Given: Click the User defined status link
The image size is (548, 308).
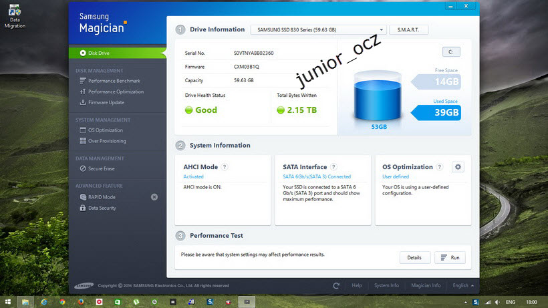Looking at the screenshot, I should [395, 176].
